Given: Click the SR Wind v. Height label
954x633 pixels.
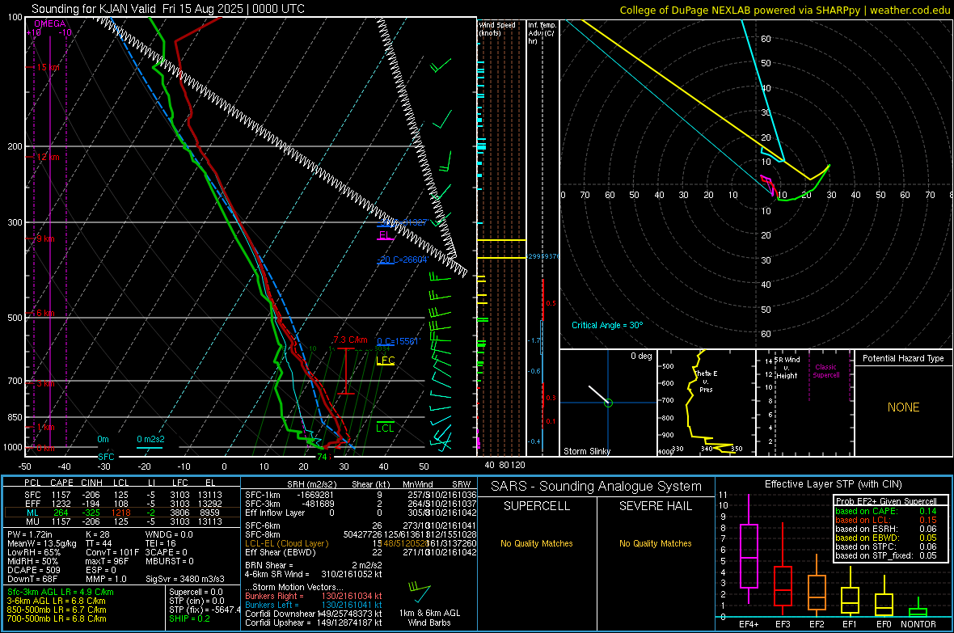Looking at the screenshot, I should coord(787,368).
